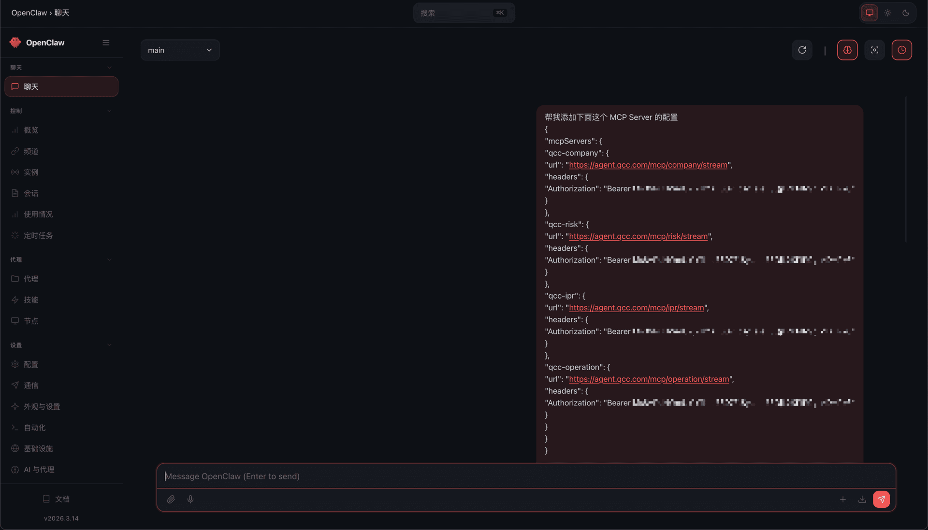The image size is (928, 530).
Task: Open the 技能 sidebar item
Action: pos(31,300)
